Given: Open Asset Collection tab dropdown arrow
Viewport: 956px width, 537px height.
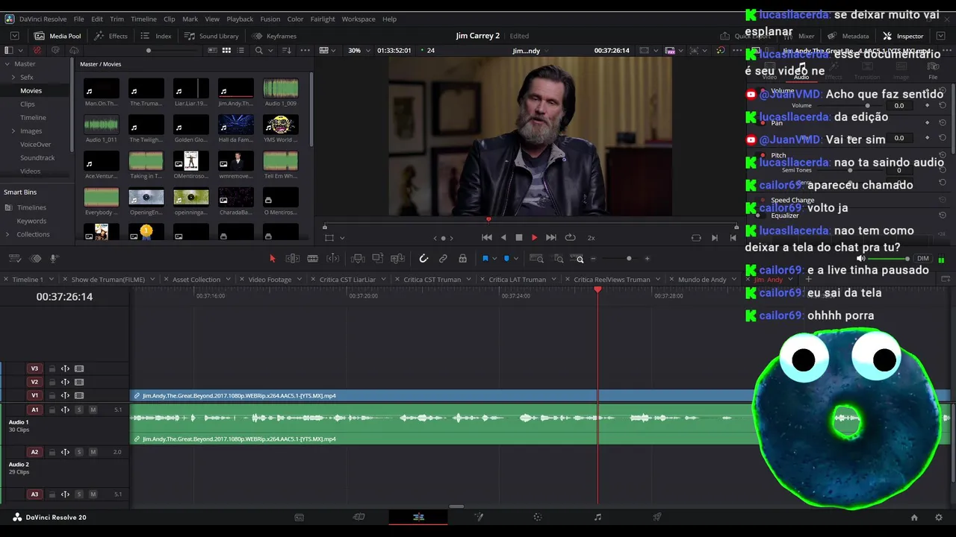Looking at the screenshot, I should (x=228, y=280).
